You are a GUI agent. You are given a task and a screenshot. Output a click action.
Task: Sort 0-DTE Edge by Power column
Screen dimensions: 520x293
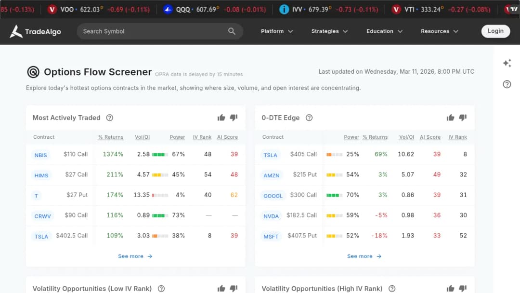tap(351, 137)
